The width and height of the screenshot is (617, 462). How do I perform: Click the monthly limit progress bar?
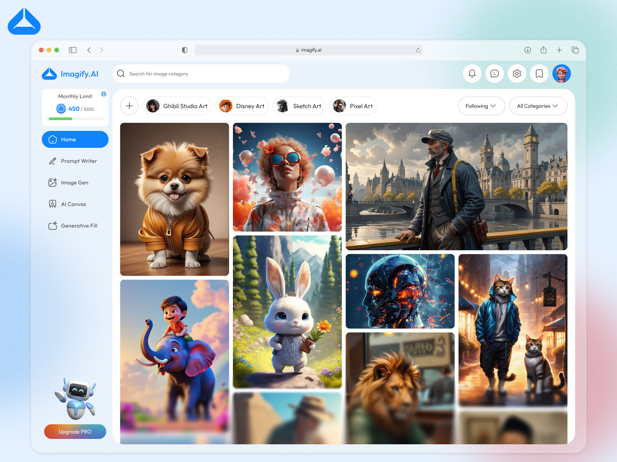(75, 119)
